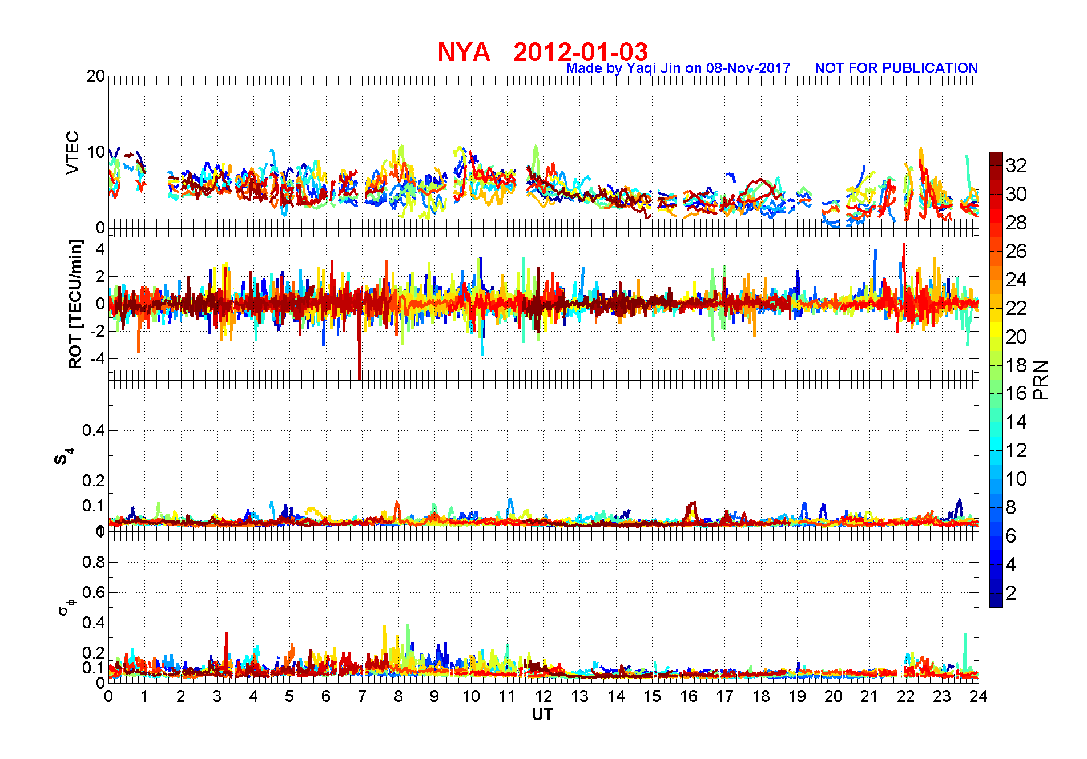
Task: Click the yellow band of PRN colorbar
Action: click(996, 329)
